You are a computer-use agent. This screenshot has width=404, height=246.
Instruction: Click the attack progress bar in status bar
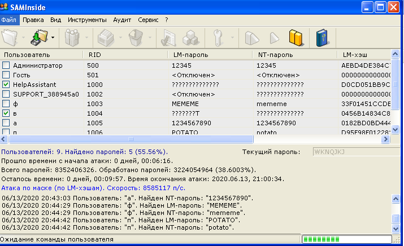tap(347, 239)
